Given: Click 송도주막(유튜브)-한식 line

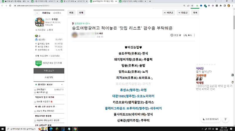Looking at the screenshot, I should point(133,53).
